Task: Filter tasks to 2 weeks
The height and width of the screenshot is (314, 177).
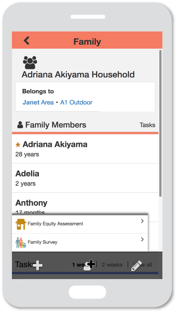Action: tap(112, 265)
